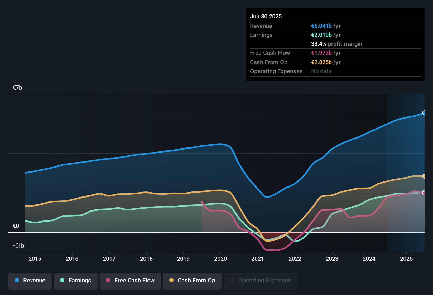
Task: Click the orange Cash From Op legend dot
Action: tap(171, 281)
